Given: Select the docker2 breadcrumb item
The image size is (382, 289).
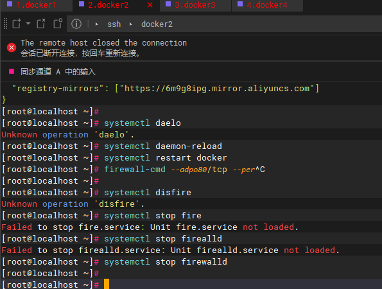Looking at the screenshot, I should (157, 24).
